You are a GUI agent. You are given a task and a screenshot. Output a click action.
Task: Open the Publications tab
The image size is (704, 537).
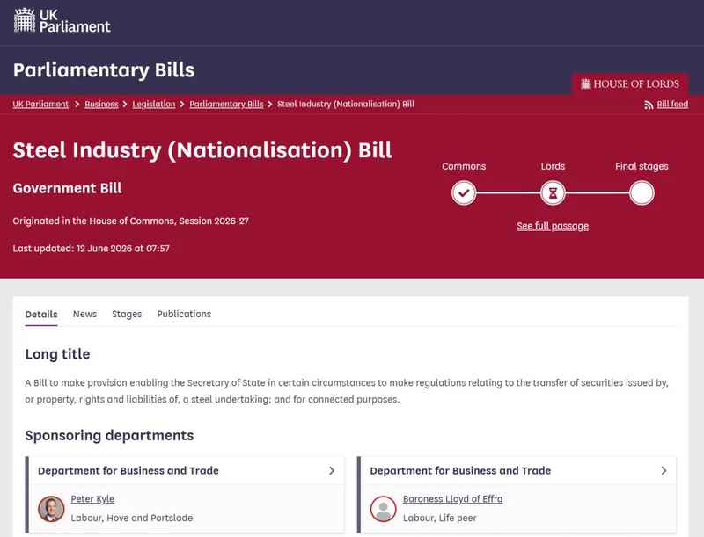point(184,314)
